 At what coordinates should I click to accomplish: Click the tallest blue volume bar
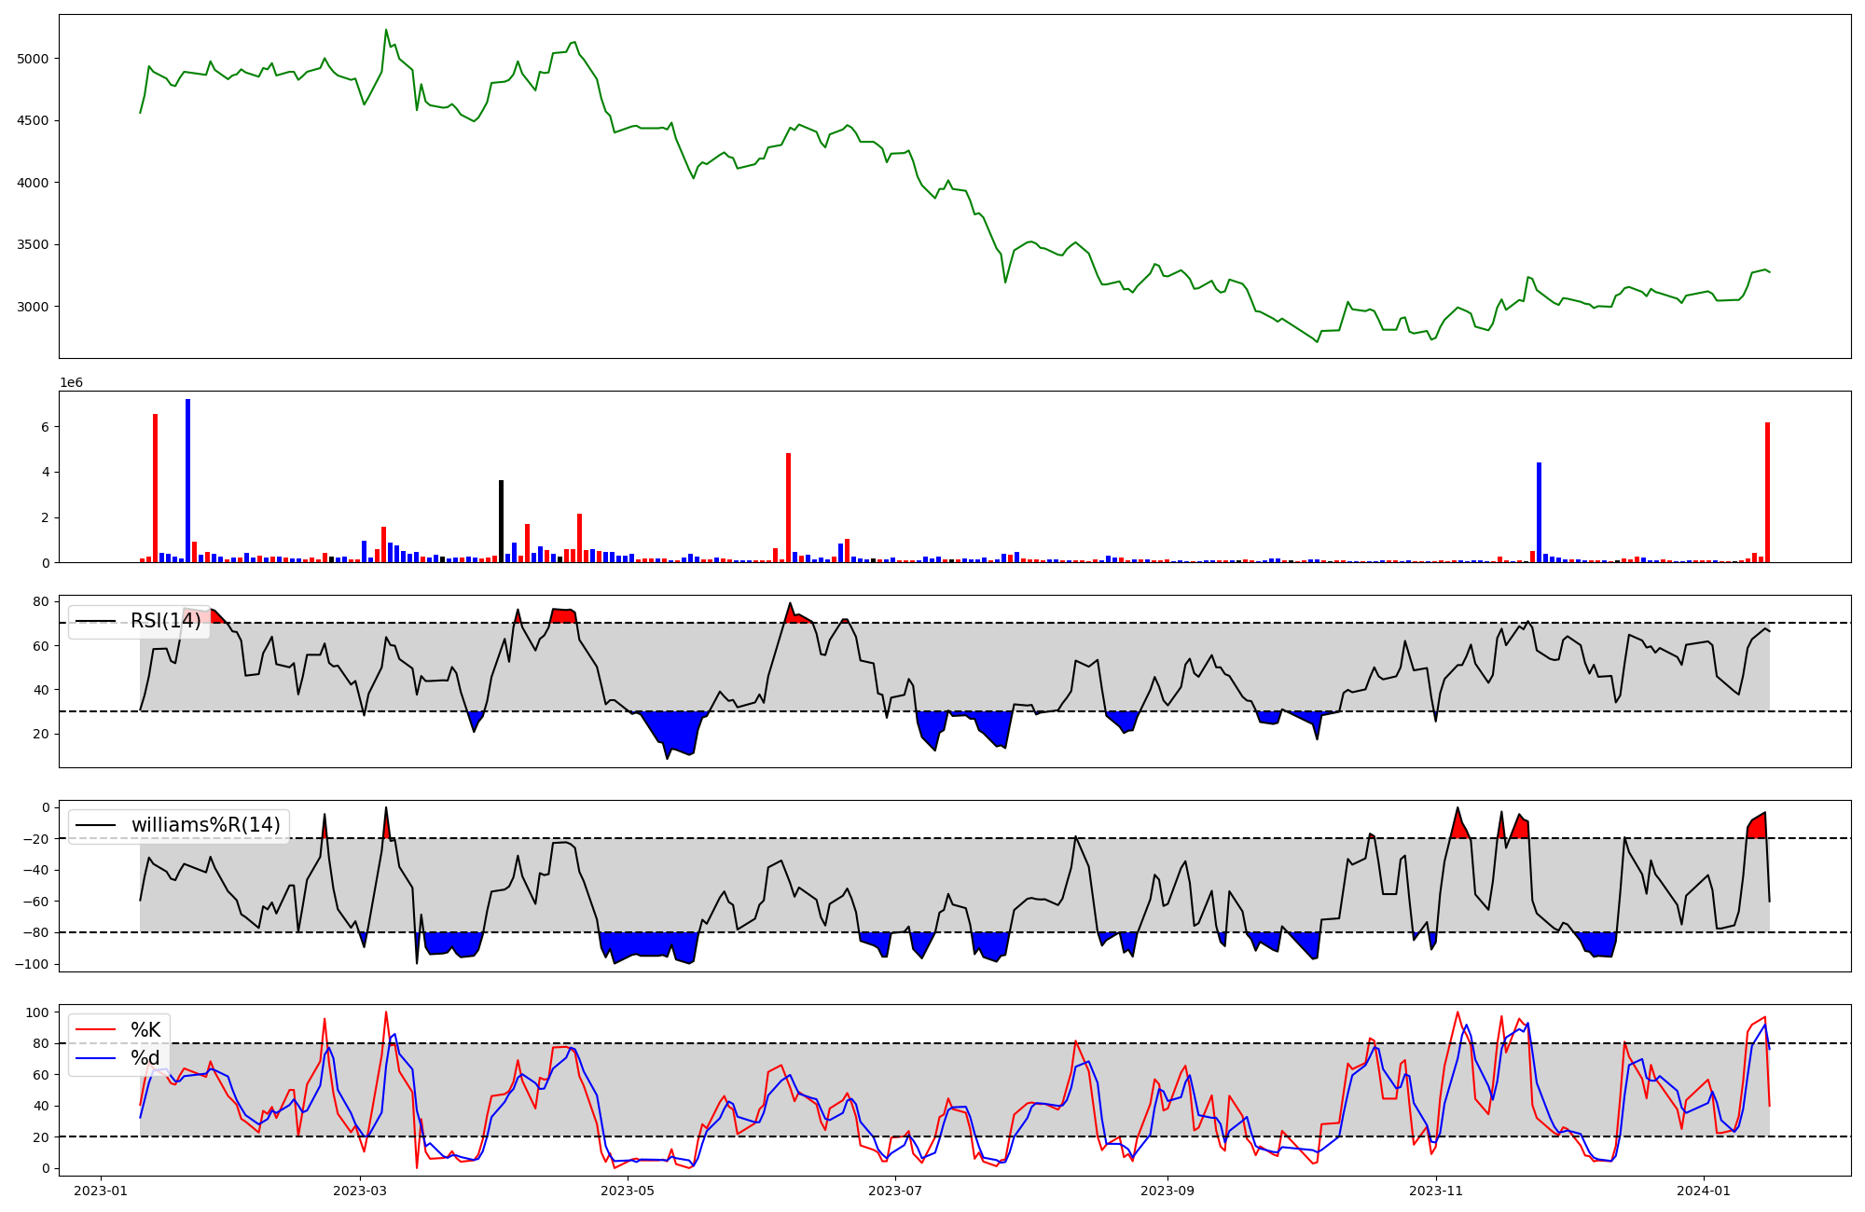coord(187,481)
